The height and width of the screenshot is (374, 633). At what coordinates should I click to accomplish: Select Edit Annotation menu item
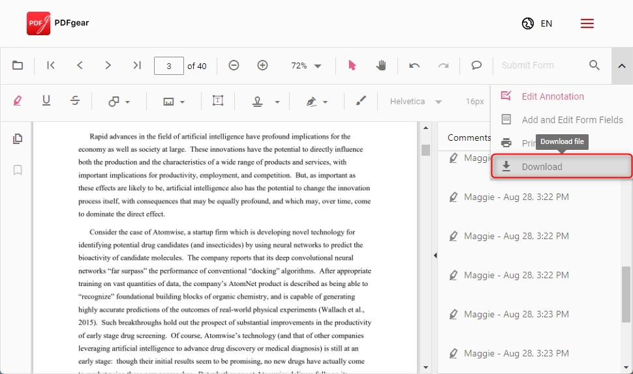coord(552,96)
